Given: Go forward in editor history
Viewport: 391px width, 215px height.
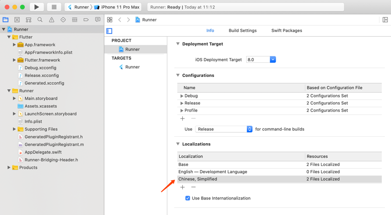Looking at the screenshot, I should click(x=128, y=20).
